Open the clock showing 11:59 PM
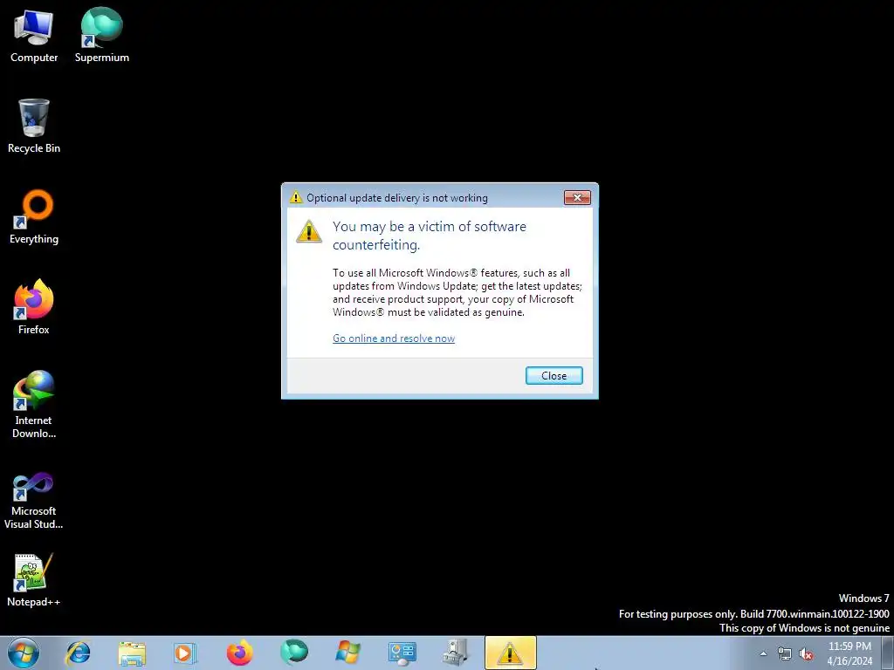894x670 pixels. click(x=849, y=653)
